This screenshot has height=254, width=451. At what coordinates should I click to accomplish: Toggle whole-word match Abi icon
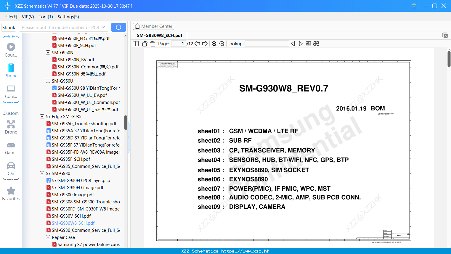pos(308,44)
